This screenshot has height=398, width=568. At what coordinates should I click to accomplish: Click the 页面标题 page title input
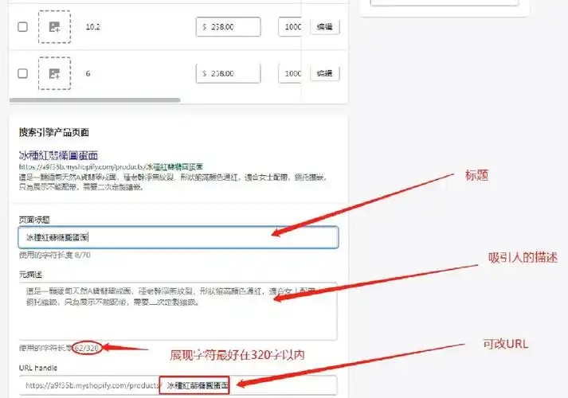tap(178, 237)
